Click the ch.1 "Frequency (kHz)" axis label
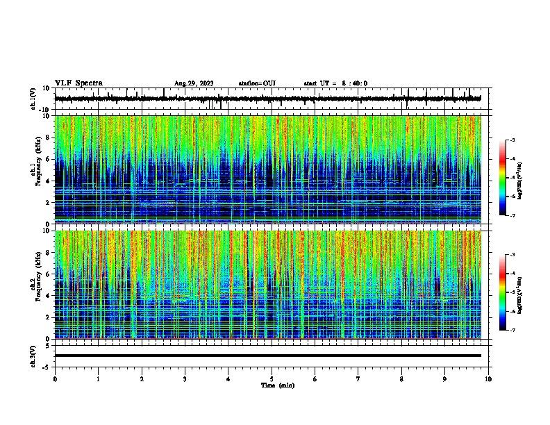550x425 pixels. [38, 161]
